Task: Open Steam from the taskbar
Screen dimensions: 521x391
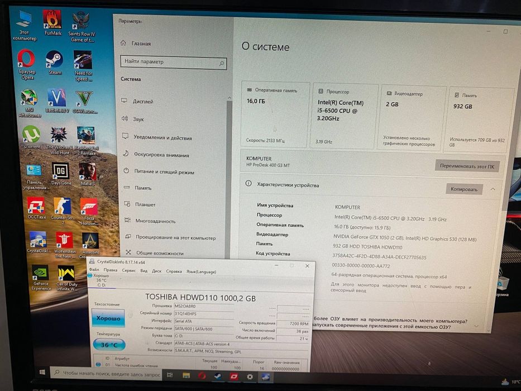Action: click(x=218, y=376)
